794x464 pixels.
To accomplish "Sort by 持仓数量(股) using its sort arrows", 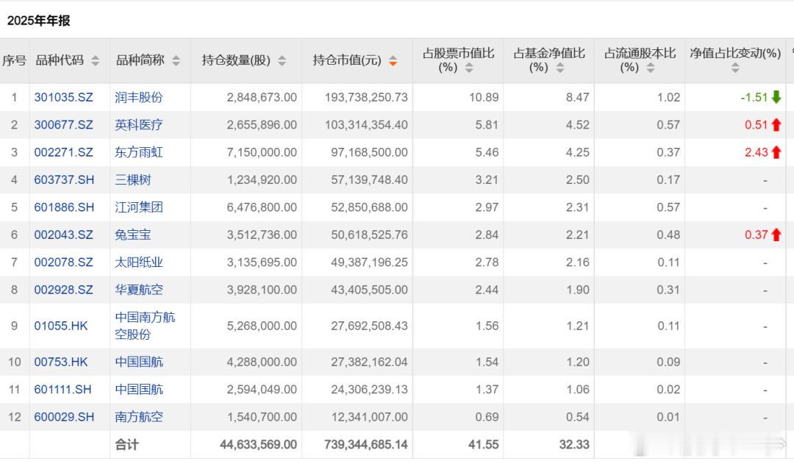I will 282,61.
